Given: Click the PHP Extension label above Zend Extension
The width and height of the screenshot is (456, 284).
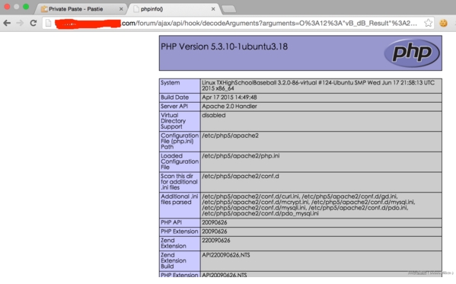Looking at the screenshot, I should pos(179,231).
